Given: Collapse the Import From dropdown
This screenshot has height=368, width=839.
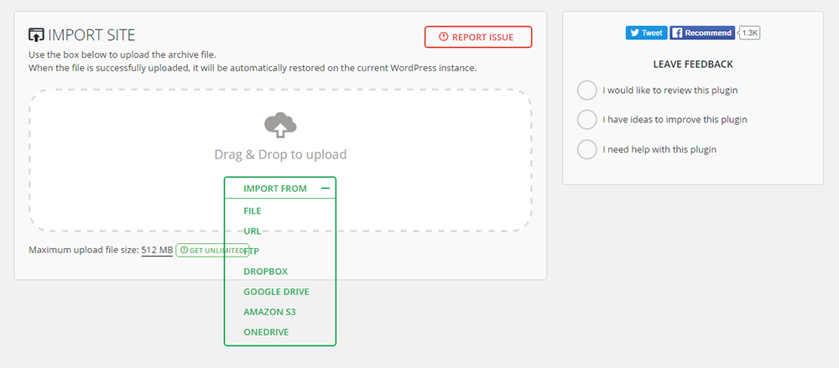Looking at the screenshot, I should pos(275,189).
